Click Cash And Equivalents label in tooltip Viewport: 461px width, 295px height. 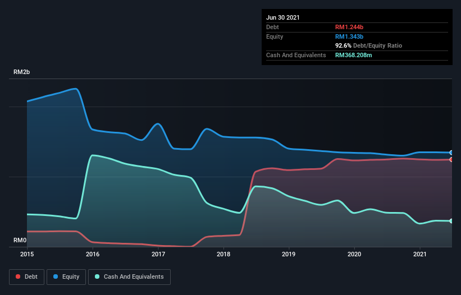(296, 55)
